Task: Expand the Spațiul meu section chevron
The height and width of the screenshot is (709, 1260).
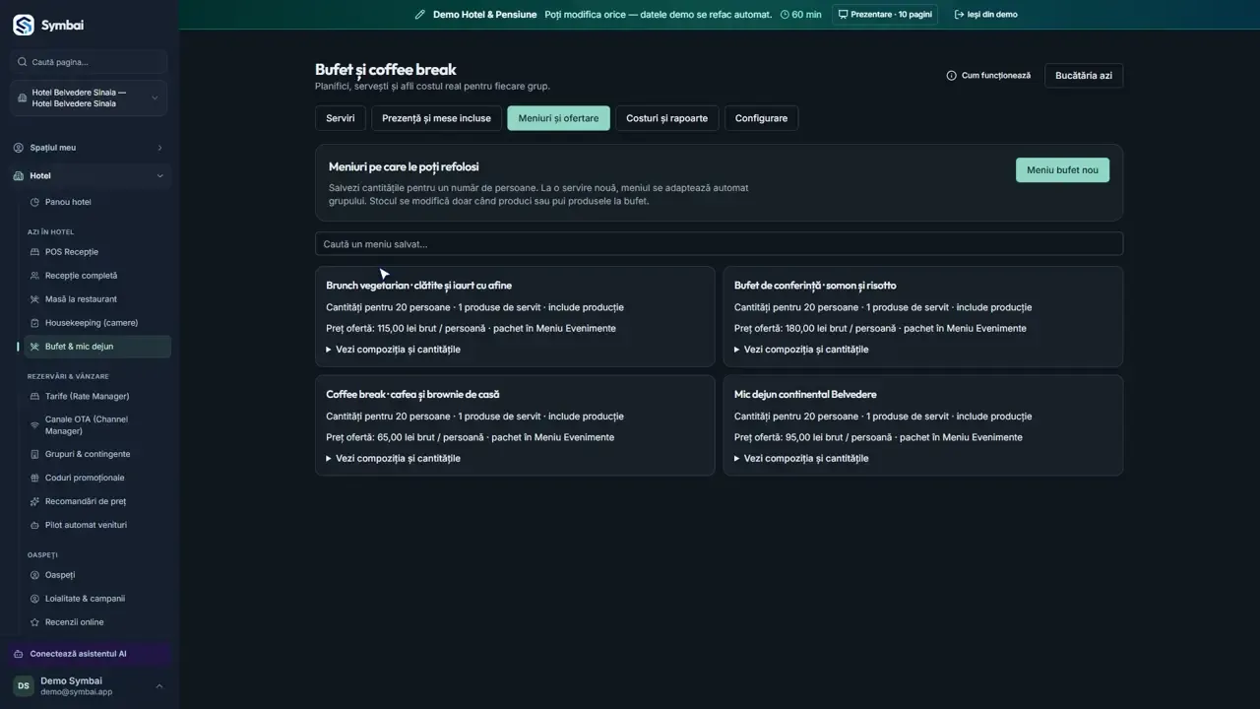Action: (159, 148)
